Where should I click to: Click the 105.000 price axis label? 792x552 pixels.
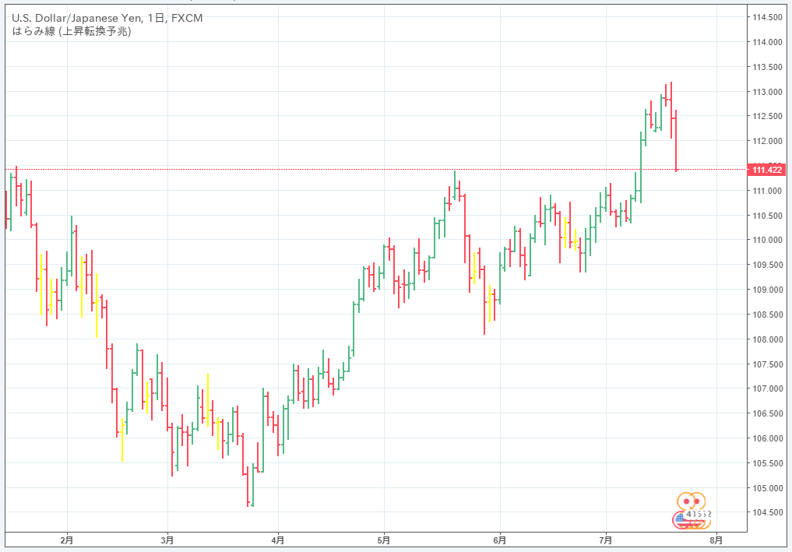767,488
